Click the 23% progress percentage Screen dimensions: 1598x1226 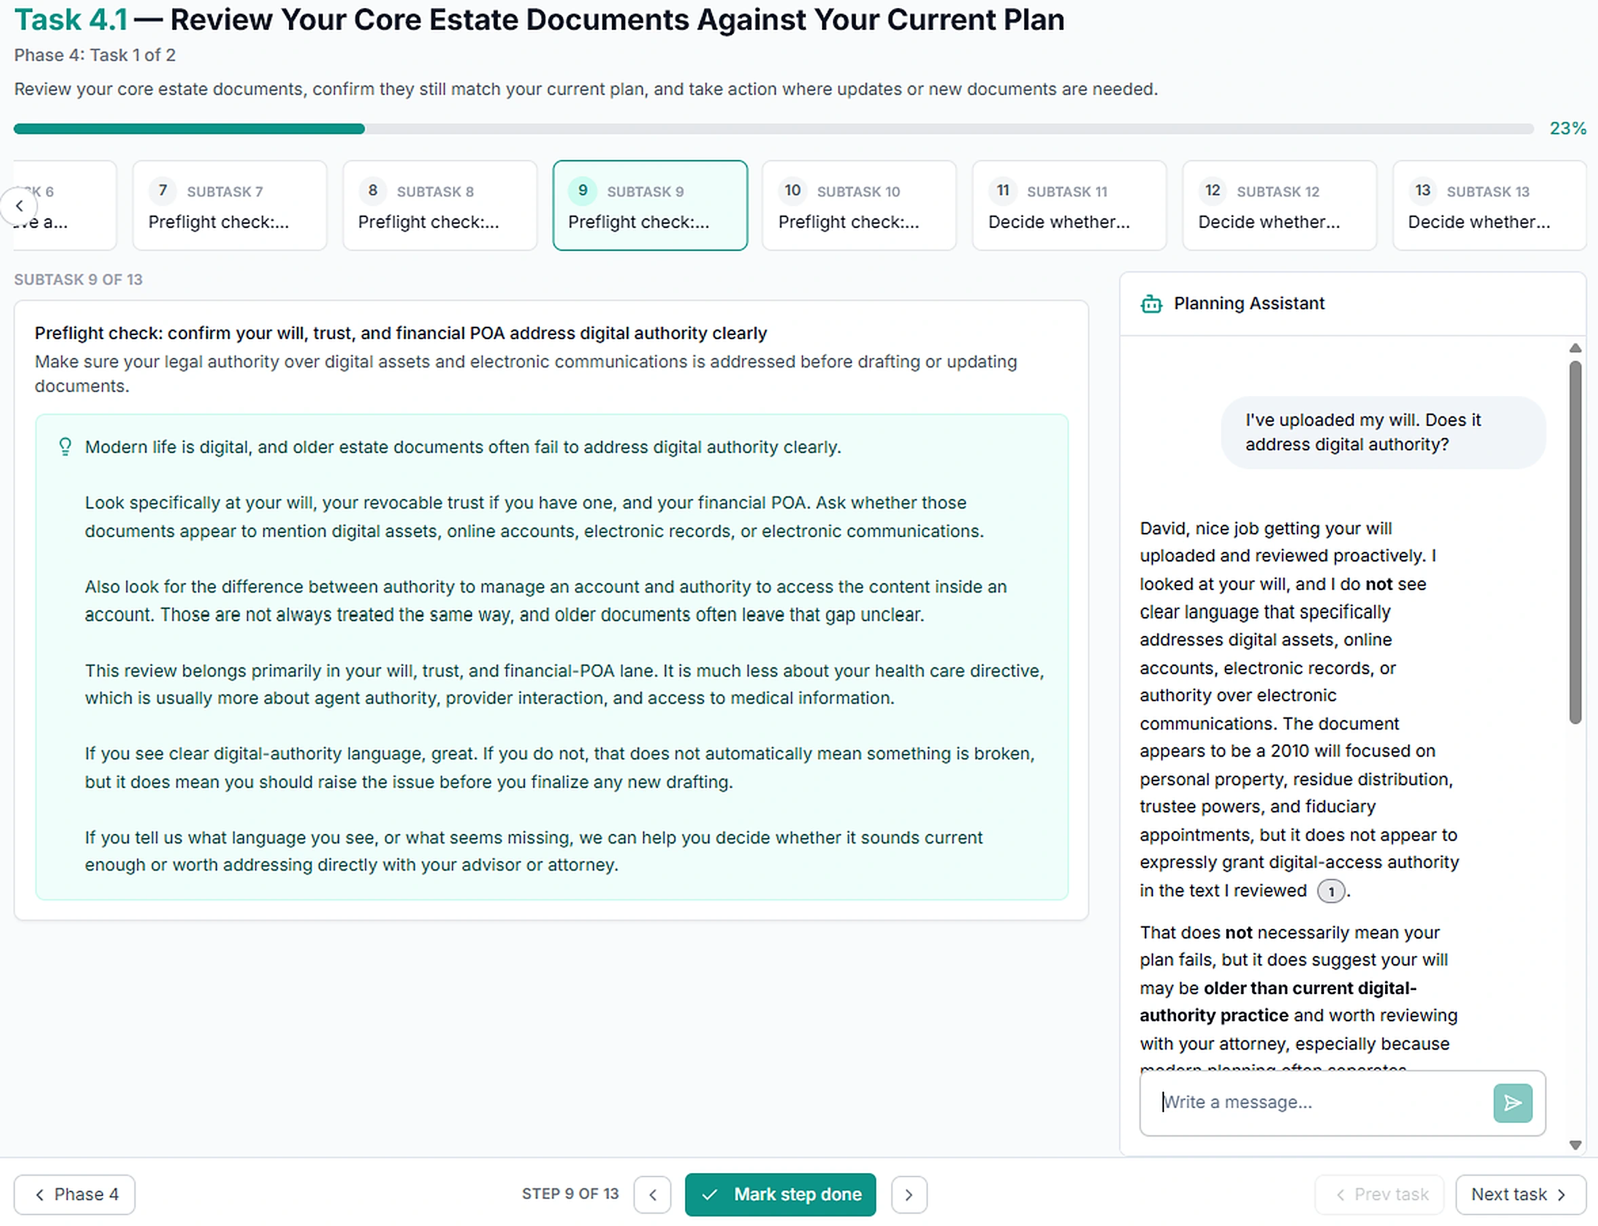pos(1568,128)
